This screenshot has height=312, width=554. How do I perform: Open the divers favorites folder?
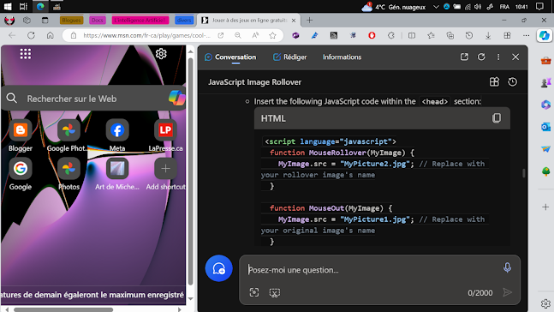[184, 21]
